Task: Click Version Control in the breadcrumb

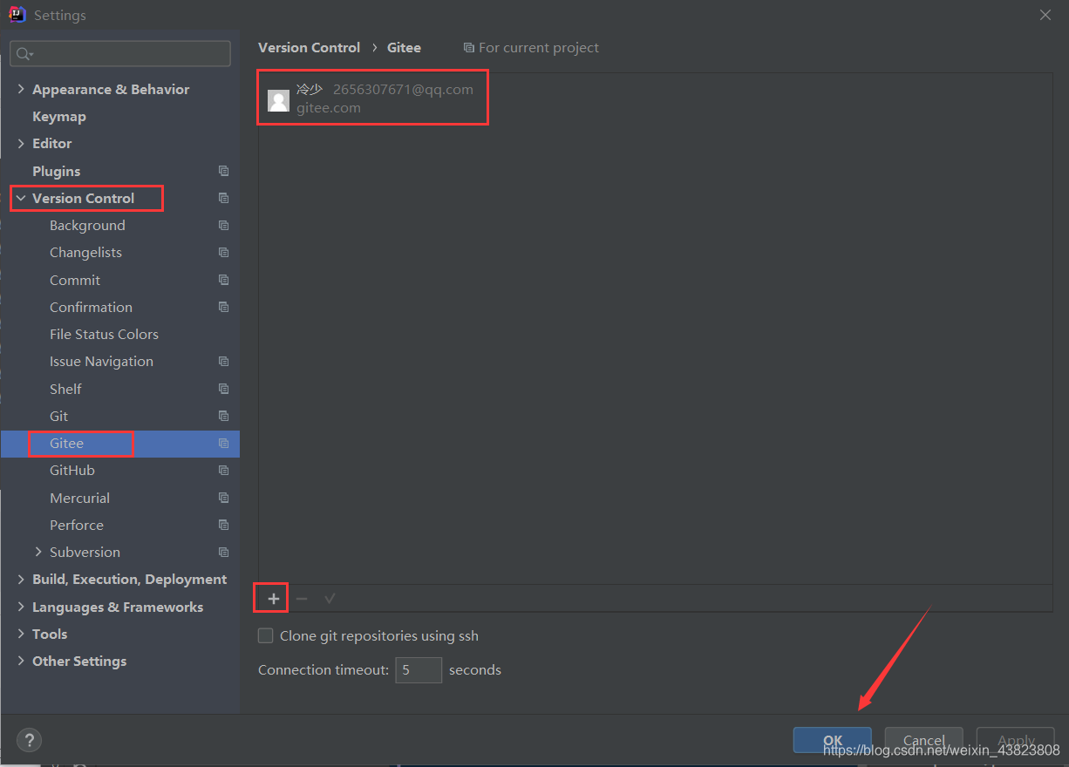Action: coord(310,48)
